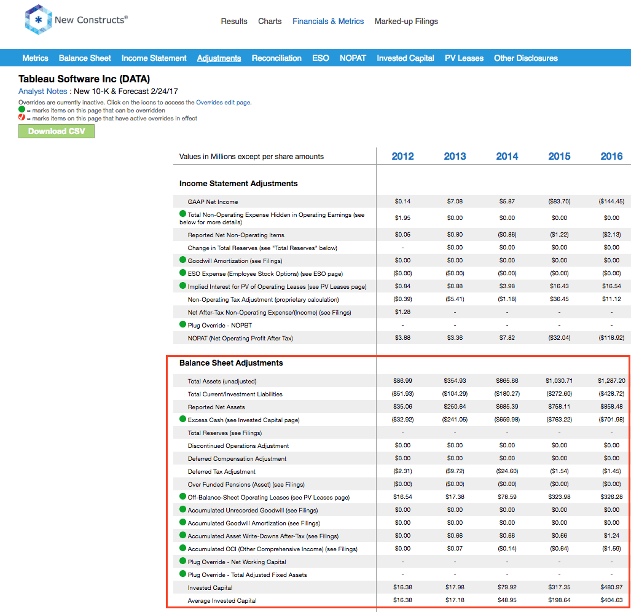
Task: Click Net After-Tax Non-Operating Expense value $1.28
Action: (x=402, y=312)
